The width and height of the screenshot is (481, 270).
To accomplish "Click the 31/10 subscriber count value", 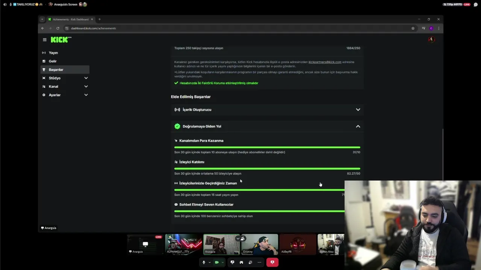I will (x=356, y=152).
